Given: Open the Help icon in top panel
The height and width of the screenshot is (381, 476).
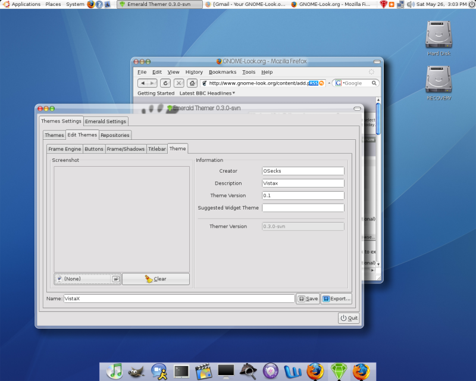Looking at the screenshot, I should coord(99,4).
